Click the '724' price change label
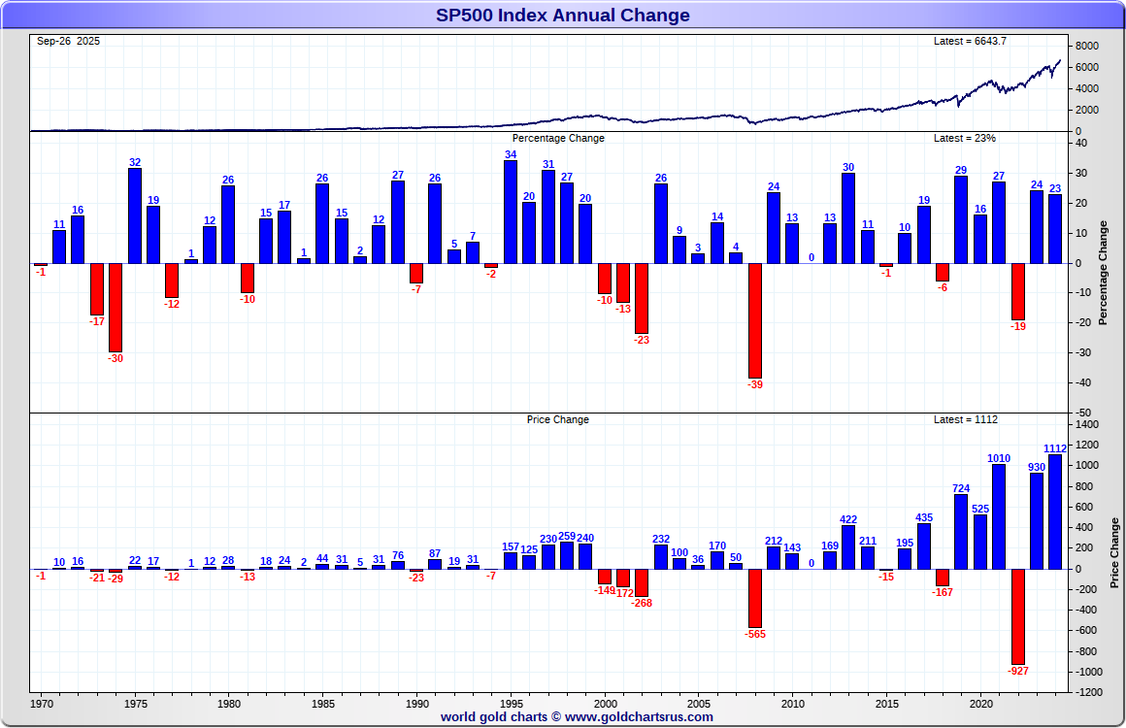Screen dimensions: 1126x728 [x=961, y=488]
